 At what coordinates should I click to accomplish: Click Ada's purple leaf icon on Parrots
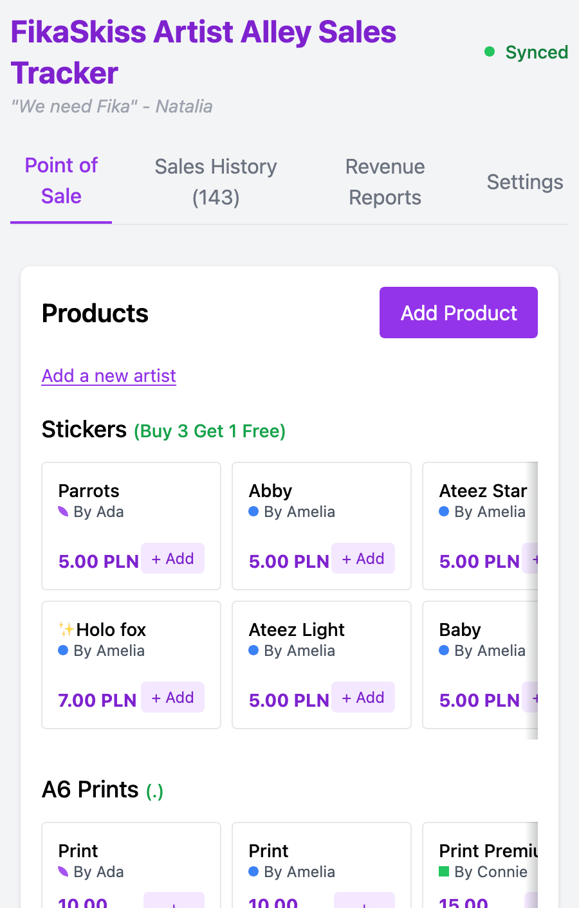point(63,511)
